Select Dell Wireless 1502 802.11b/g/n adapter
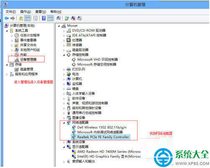Screen dimensions: 210x168 click(x=102, y=127)
